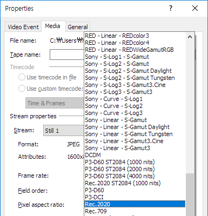Select Sony - Linear - S-Gamut Daylight
This screenshot has height=216, width=208.
click(x=135, y=127)
